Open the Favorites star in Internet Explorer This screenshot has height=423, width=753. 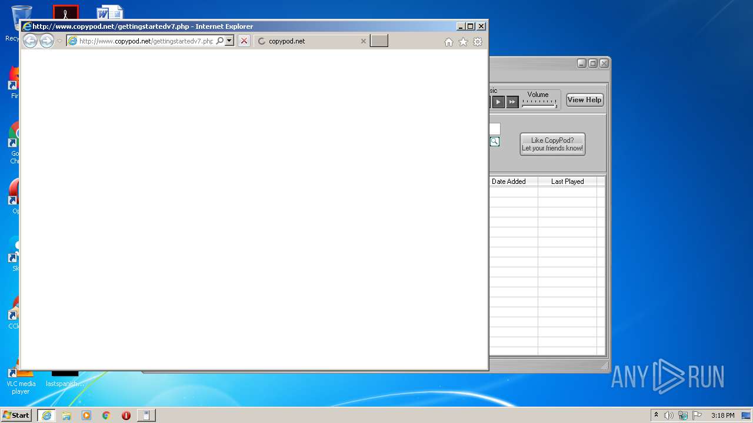click(463, 42)
